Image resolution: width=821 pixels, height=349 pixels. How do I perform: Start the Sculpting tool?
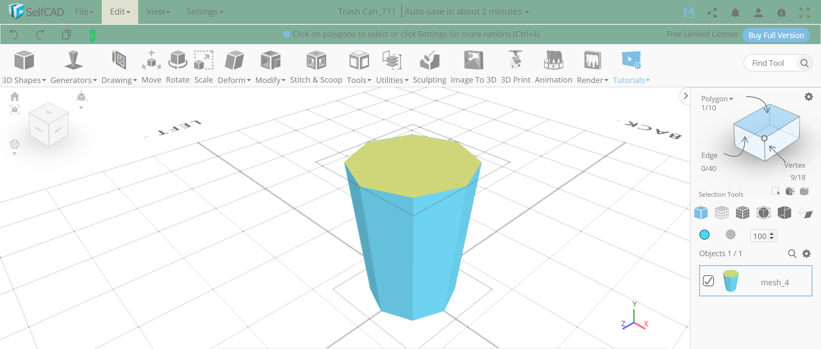(429, 67)
